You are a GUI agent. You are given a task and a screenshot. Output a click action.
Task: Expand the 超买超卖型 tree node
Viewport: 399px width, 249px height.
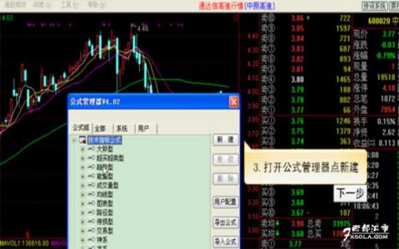82,158
